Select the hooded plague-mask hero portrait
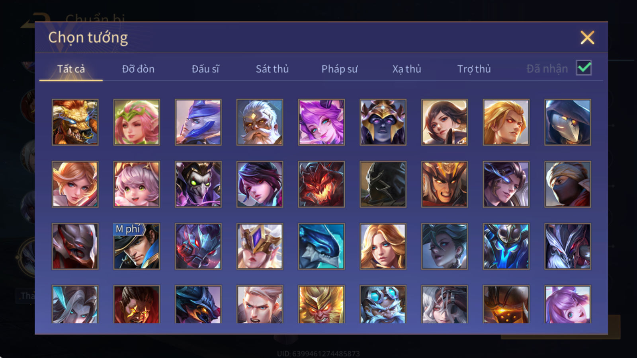637x358 pixels. [x=568, y=122]
